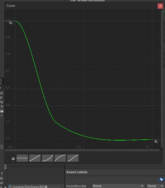Click the horizontal scrollbar of the curve view

(82, 150)
